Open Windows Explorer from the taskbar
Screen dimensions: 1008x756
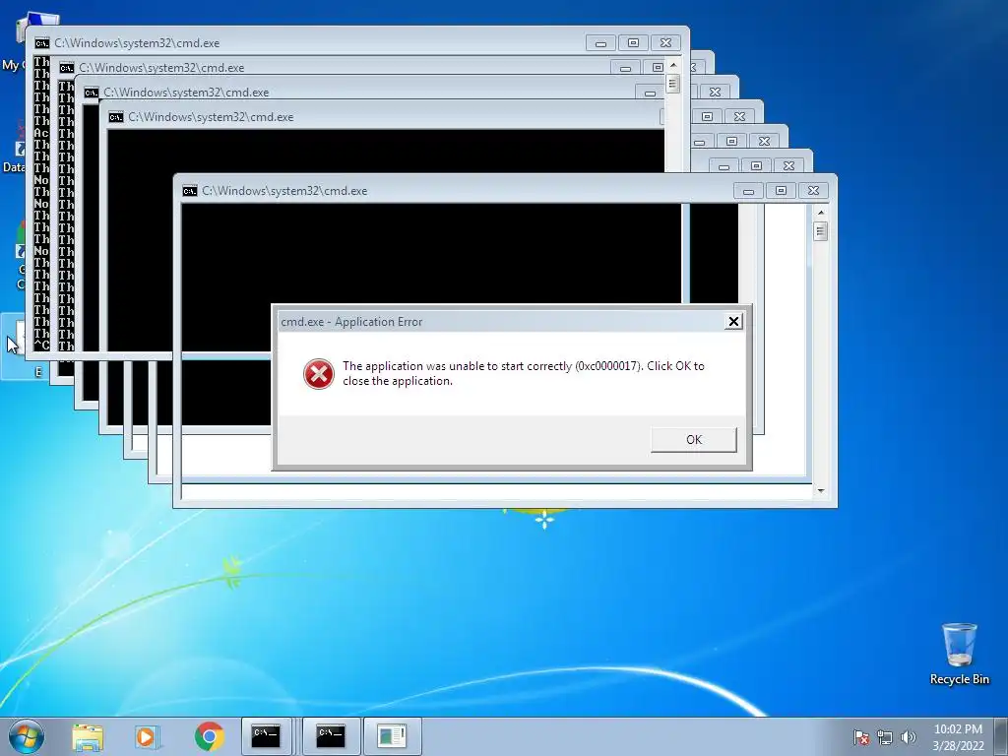(88, 736)
